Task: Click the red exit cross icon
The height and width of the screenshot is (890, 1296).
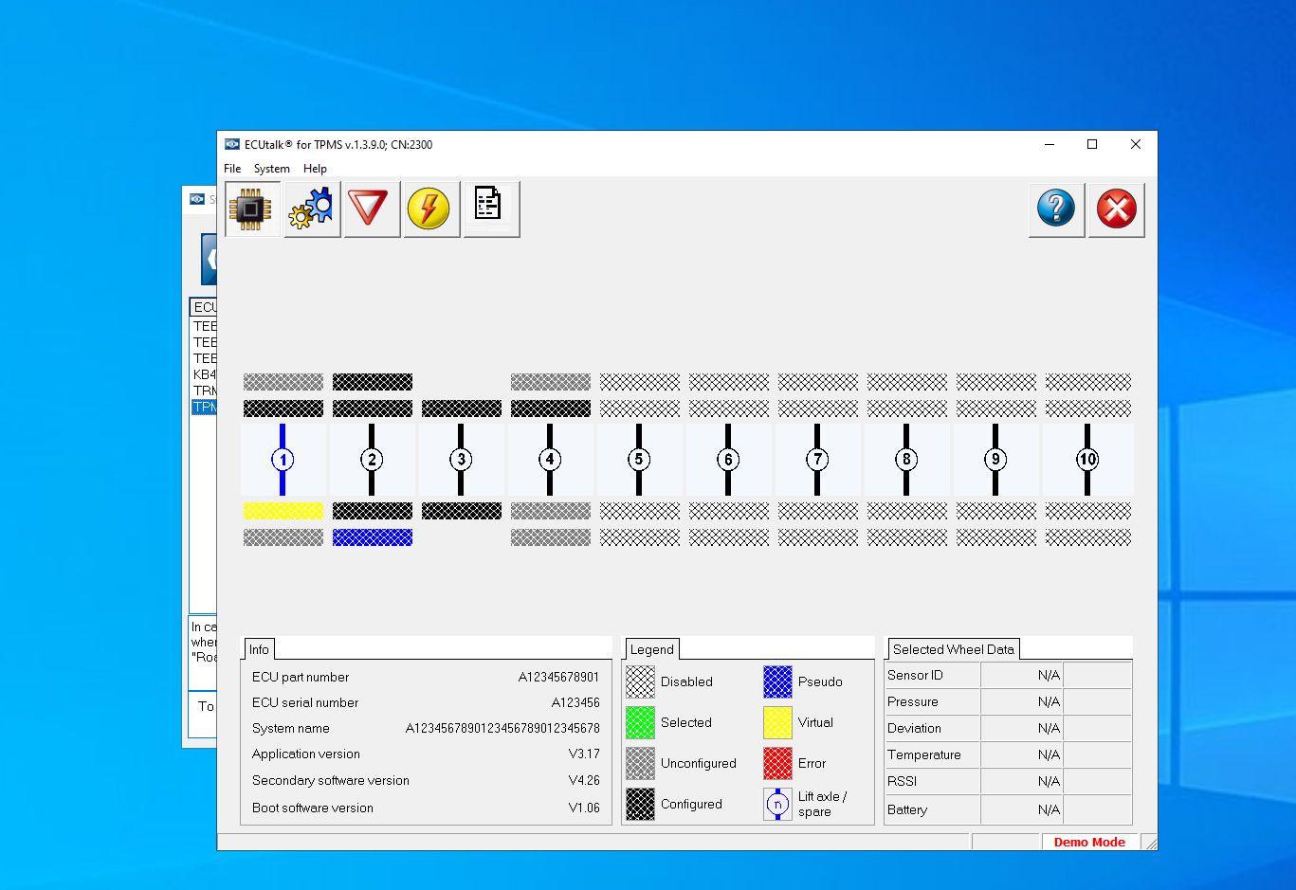Action: tap(1117, 209)
